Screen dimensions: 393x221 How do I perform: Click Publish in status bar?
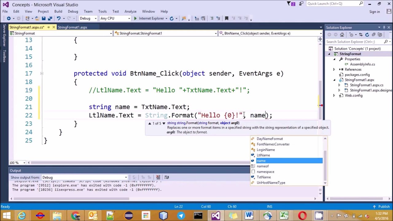pos(382,207)
